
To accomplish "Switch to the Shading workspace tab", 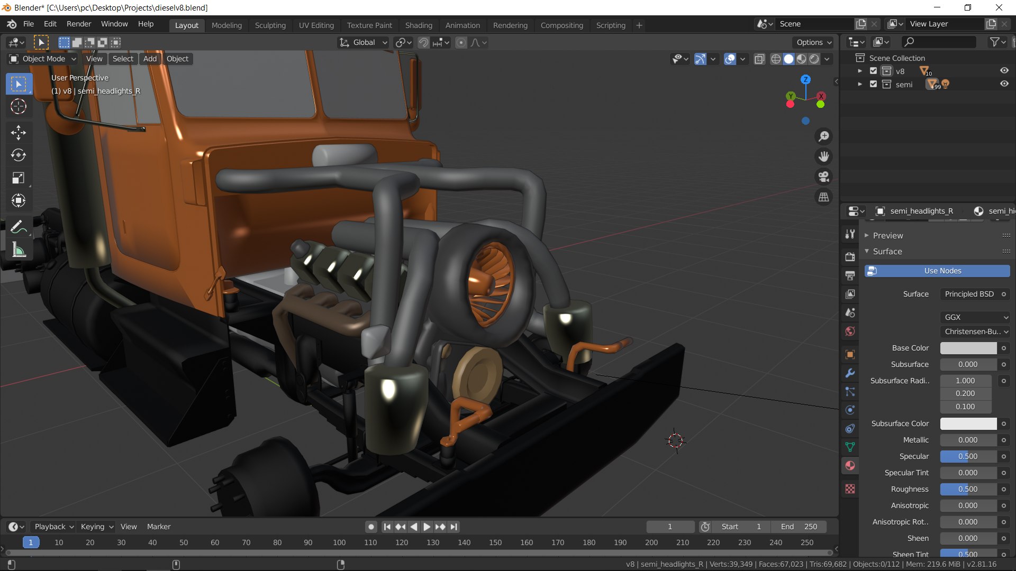I will point(418,25).
